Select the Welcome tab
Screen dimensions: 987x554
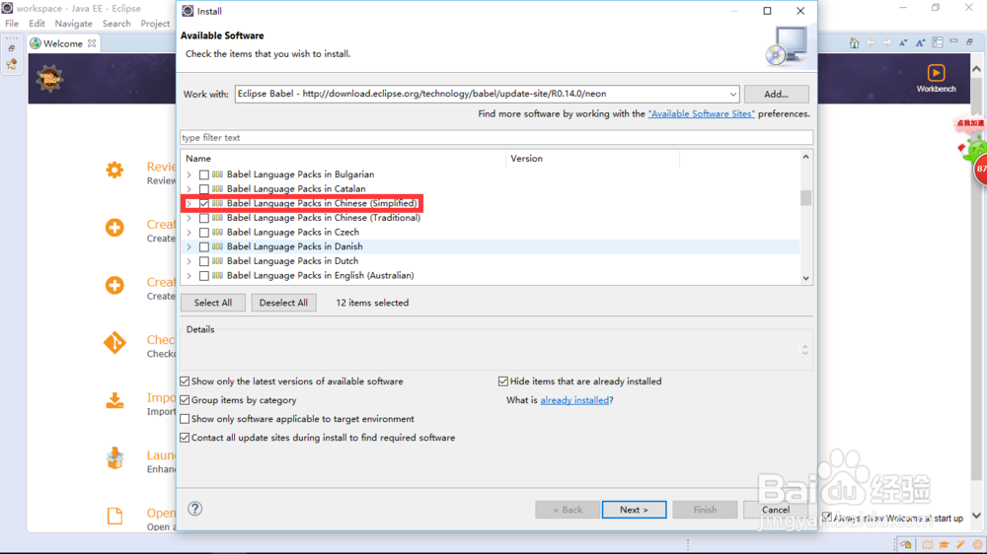pyautogui.click(x=62, y=43)
